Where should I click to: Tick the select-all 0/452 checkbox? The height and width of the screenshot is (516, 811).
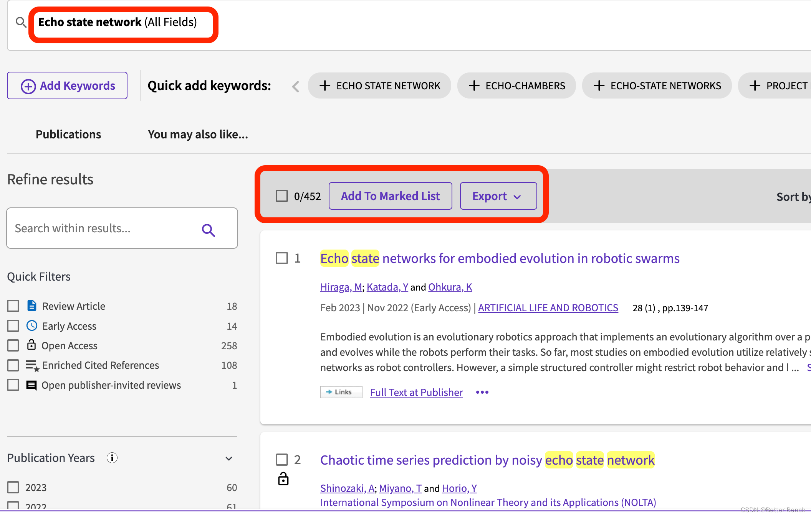coord(282,196)
